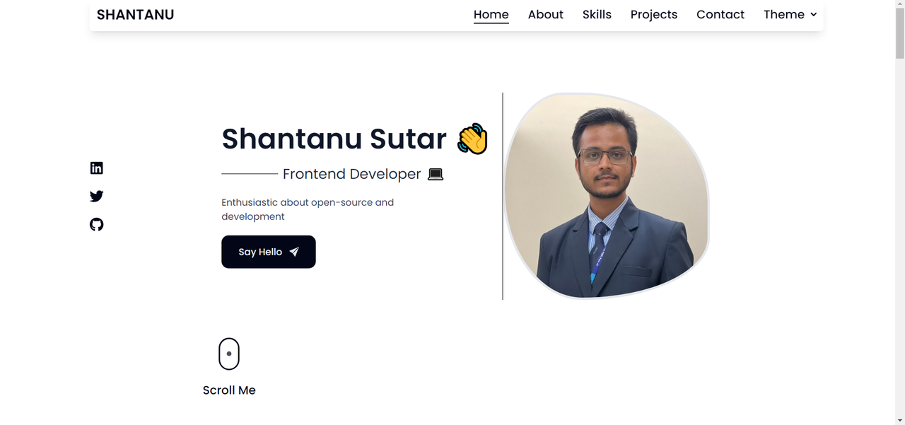Click the Say Hello button
Image resolution: width=905 pixels, height=425 pixels.
point(269,252)
